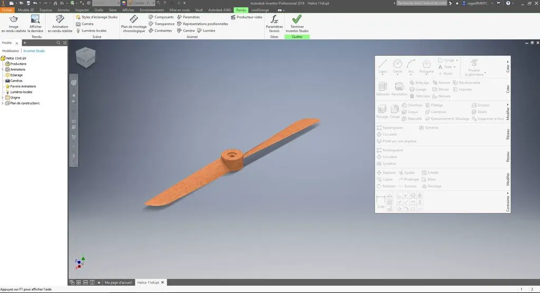Image resolution: width=540 pixels, height=293 pixels.
Task: Click the help question mark icon
Action: [x=508, y=3]
